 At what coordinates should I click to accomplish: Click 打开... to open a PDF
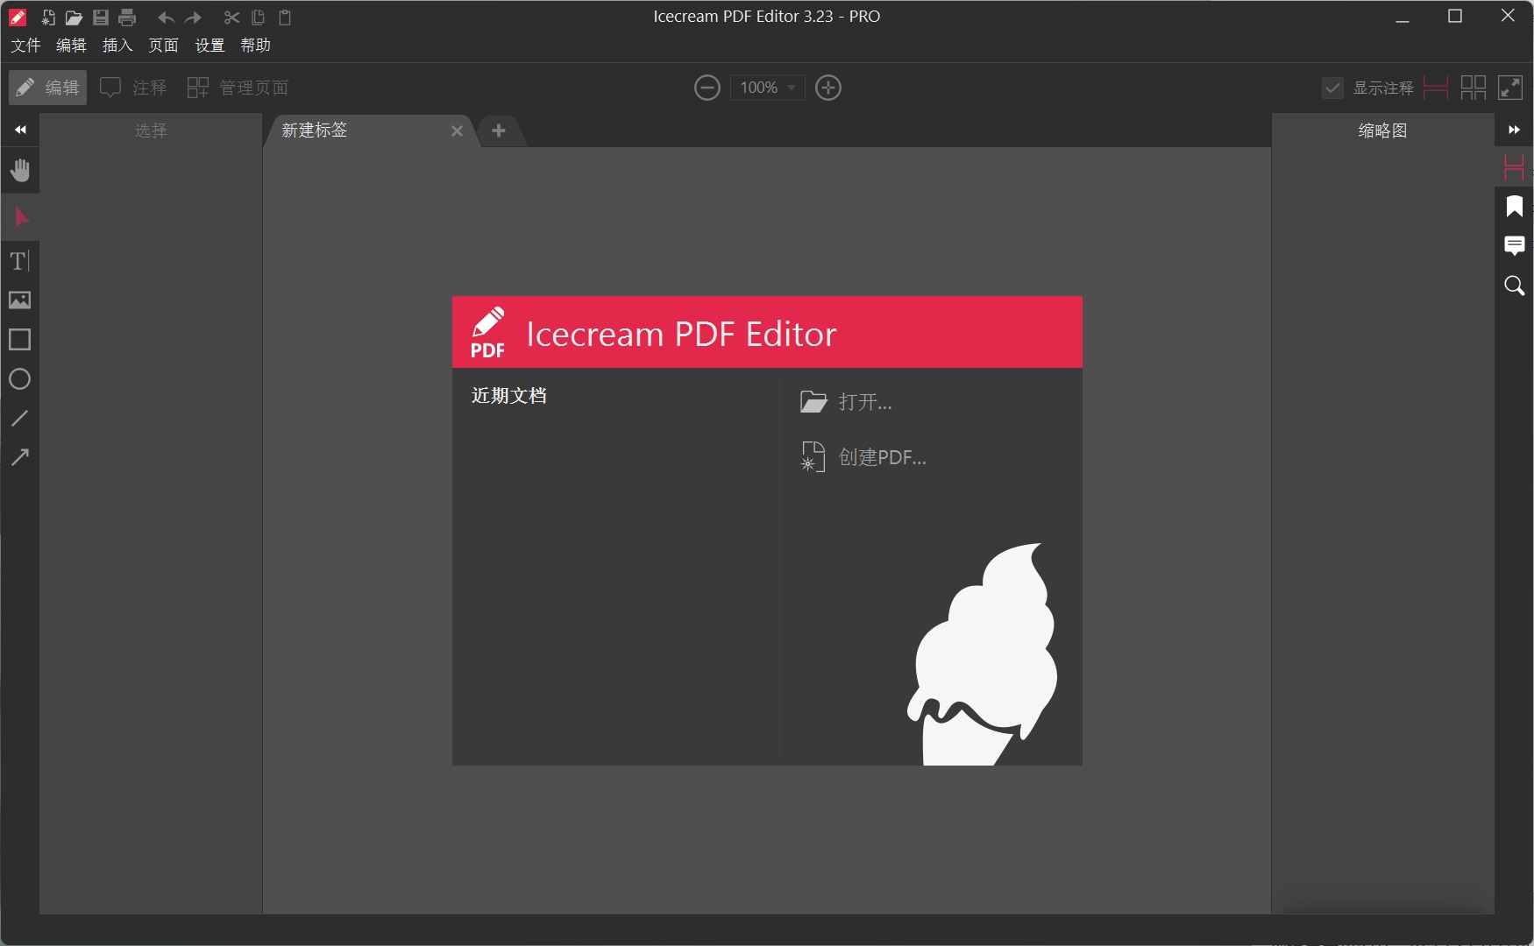pos(864,402)
